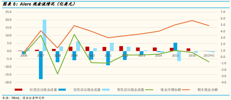
Task: Click the 2009 x-axis label
Action: click(x=74, y=56)
